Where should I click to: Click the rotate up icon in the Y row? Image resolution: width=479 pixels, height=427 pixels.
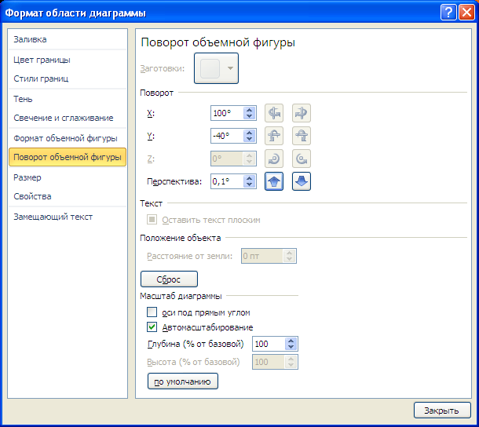click(x=274, y=136)
